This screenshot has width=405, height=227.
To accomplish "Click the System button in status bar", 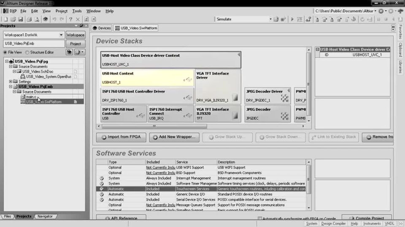I will [311, 224].
